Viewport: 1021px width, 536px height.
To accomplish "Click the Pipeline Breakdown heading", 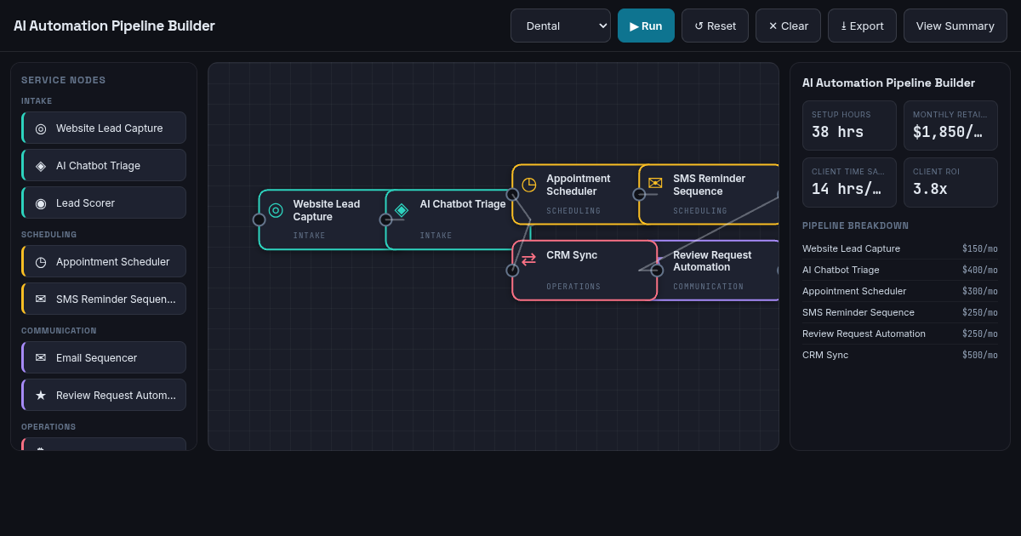I will 855,225.
